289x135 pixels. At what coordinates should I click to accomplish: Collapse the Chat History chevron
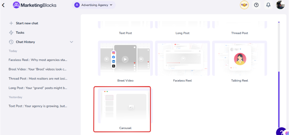pos(72,42)
